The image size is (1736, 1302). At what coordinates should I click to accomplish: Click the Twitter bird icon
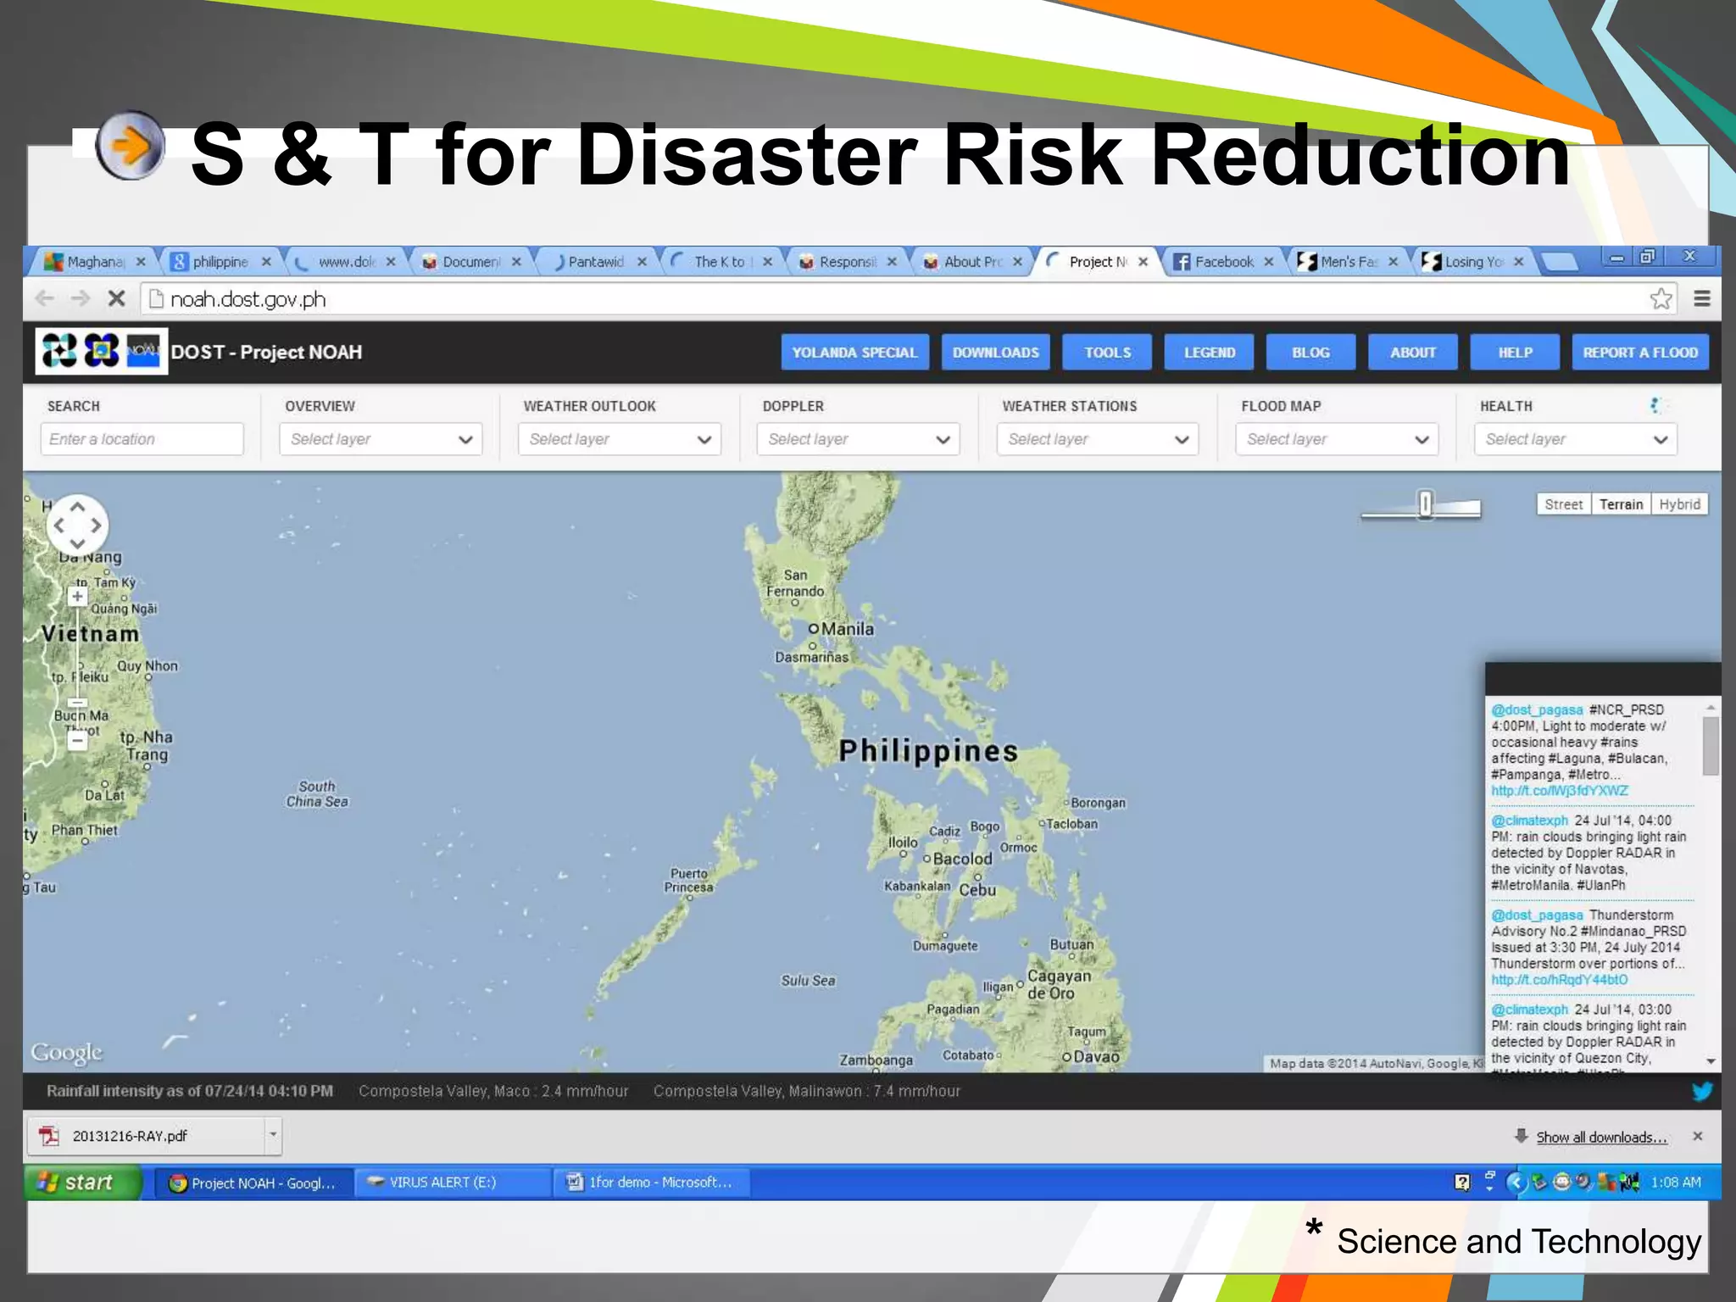coord(1701,1091)
